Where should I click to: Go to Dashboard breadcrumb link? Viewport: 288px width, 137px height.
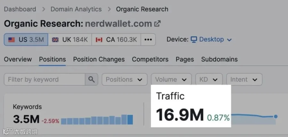(x=20, y=9)
